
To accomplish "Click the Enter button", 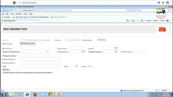I will (6, 70).
